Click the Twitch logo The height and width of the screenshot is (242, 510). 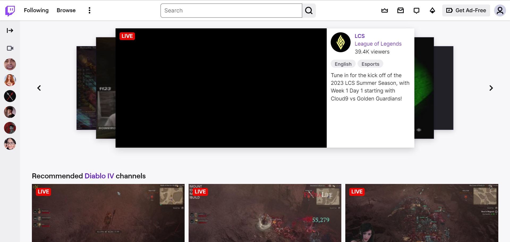coord(10,10)
